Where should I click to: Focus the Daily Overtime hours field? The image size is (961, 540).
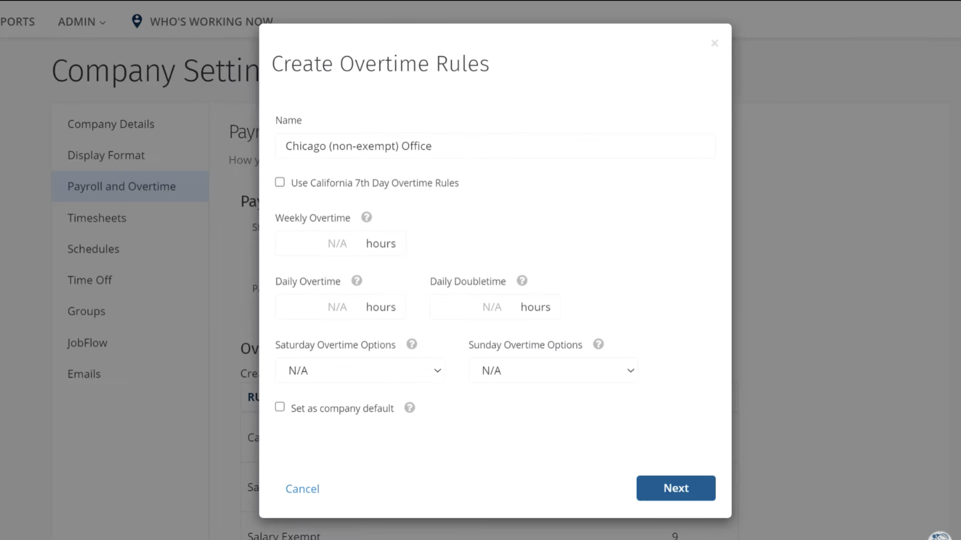point(341,307)
